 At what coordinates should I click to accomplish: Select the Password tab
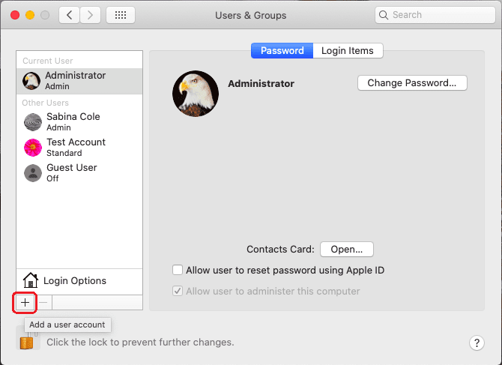tap(282, 51)
